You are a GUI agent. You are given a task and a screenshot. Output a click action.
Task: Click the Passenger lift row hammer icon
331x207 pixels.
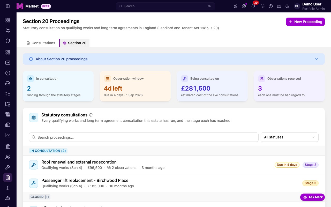tap(34, 183)
